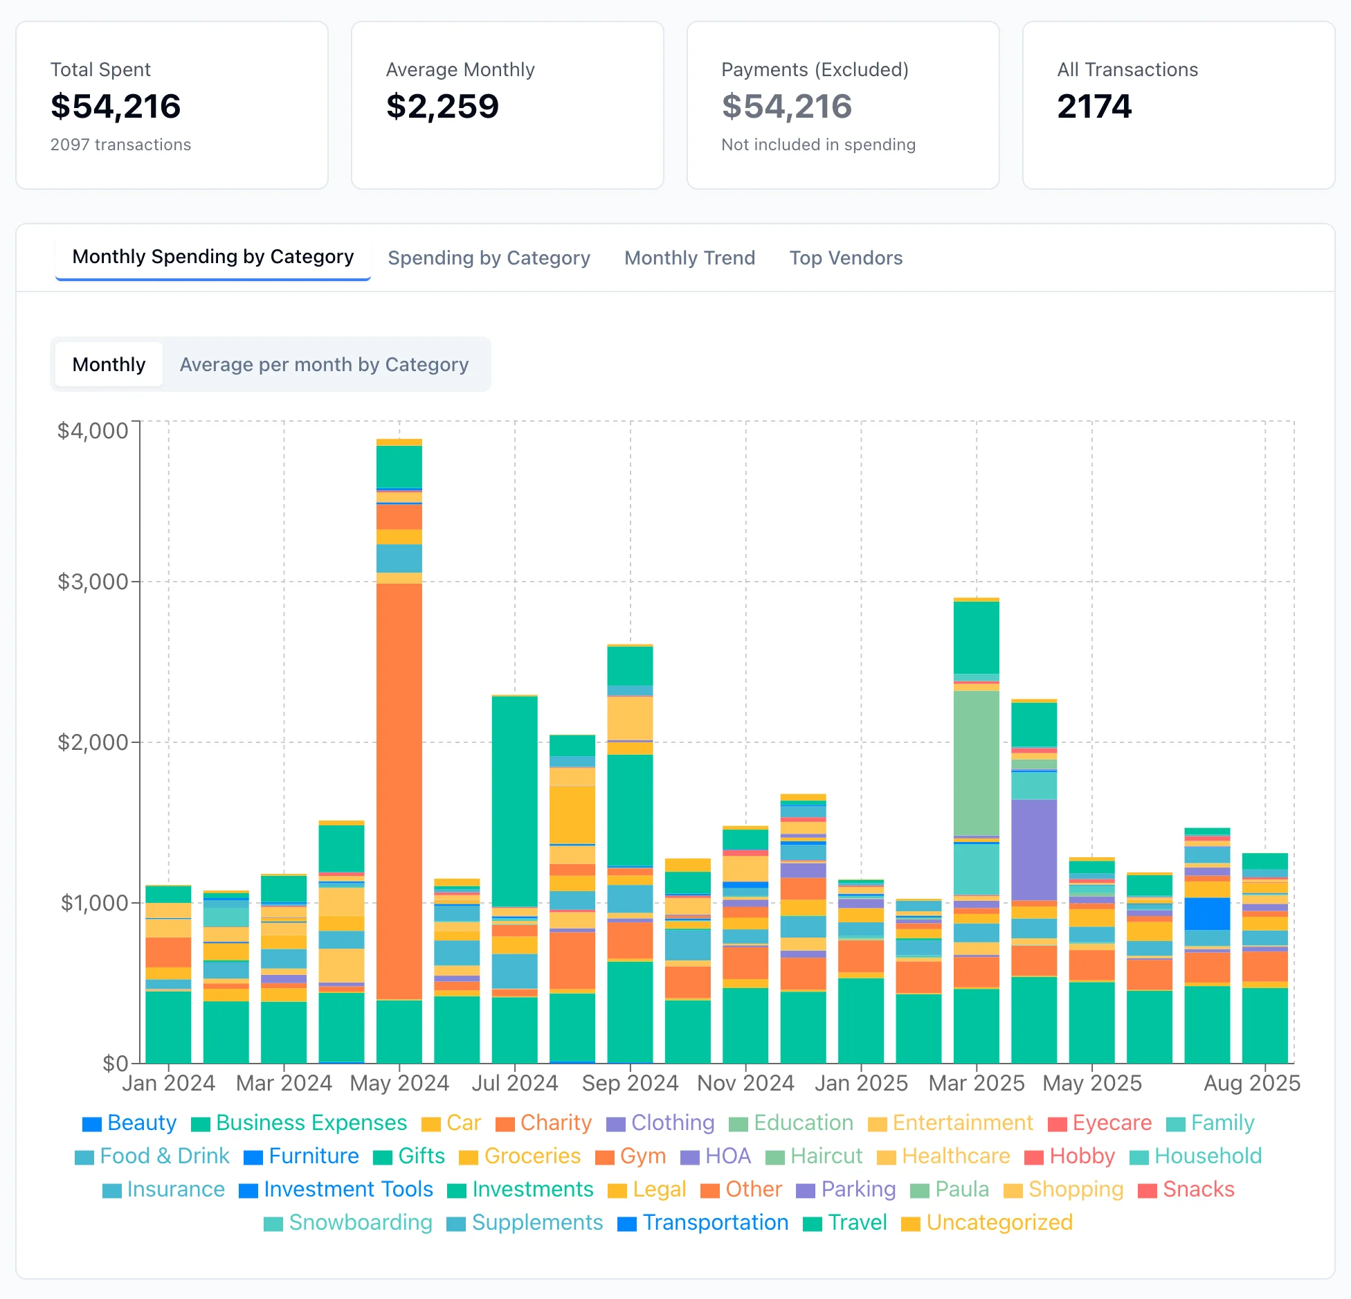Click the Insurance legend entry
Image resolution: width=1351 pixels, height=1299 pixels.
coord(163,1189)
